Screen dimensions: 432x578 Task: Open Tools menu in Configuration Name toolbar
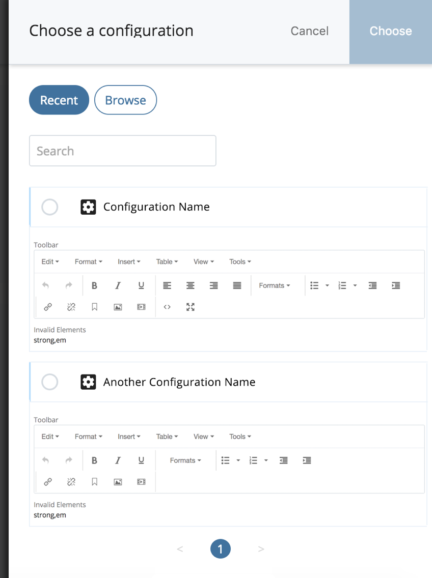[x=240, y=262]
